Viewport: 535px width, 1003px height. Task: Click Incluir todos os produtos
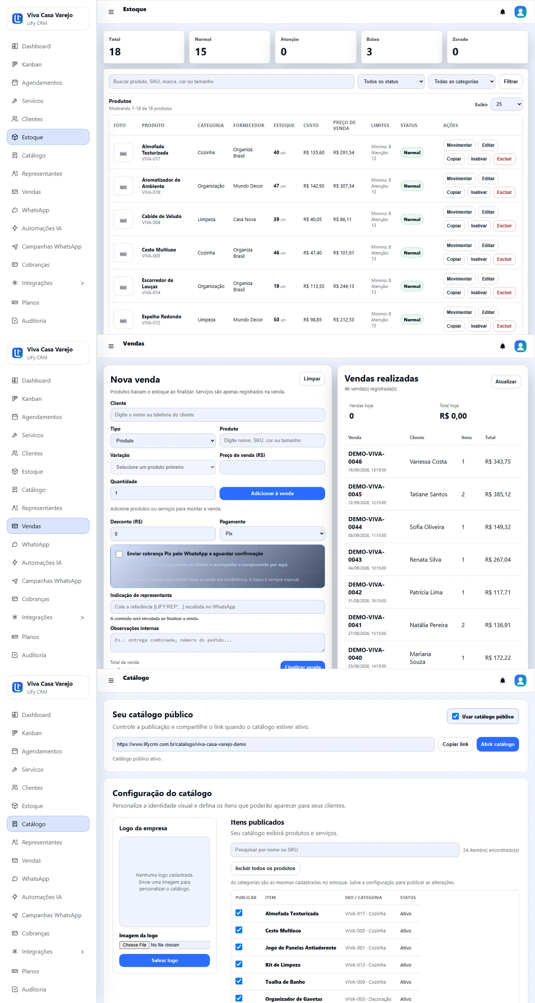click(265, 868)
